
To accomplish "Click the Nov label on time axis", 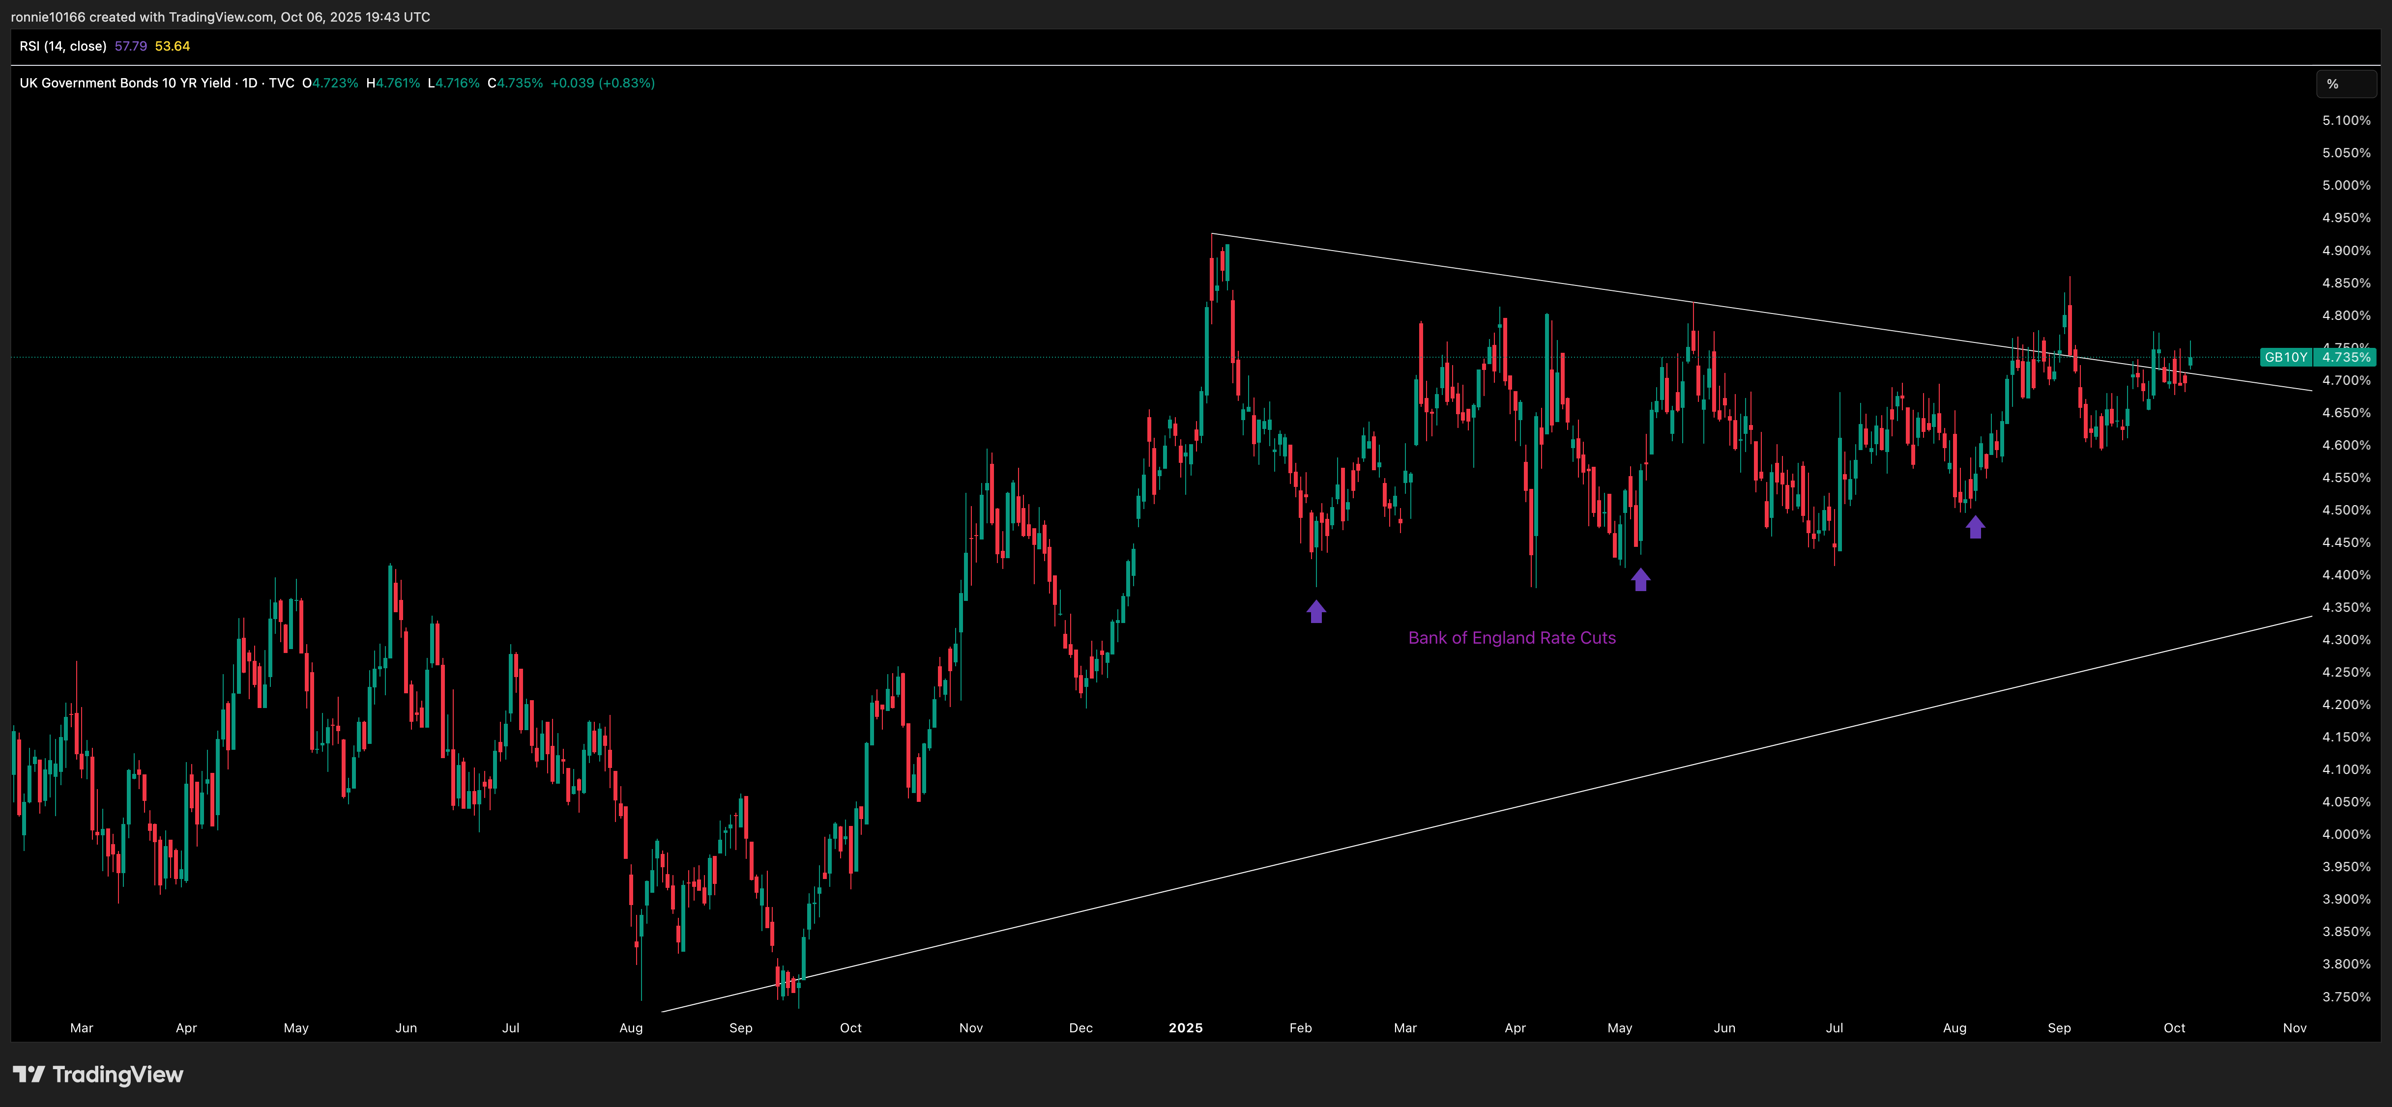I will coord(2294,1028).
